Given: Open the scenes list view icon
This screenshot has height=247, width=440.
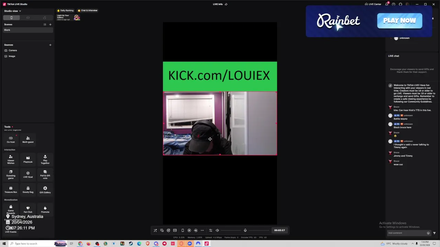Looking at the screenshot, I should (45, 24).
